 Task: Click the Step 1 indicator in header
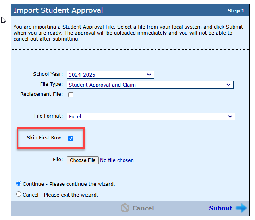tap(236, 11)
